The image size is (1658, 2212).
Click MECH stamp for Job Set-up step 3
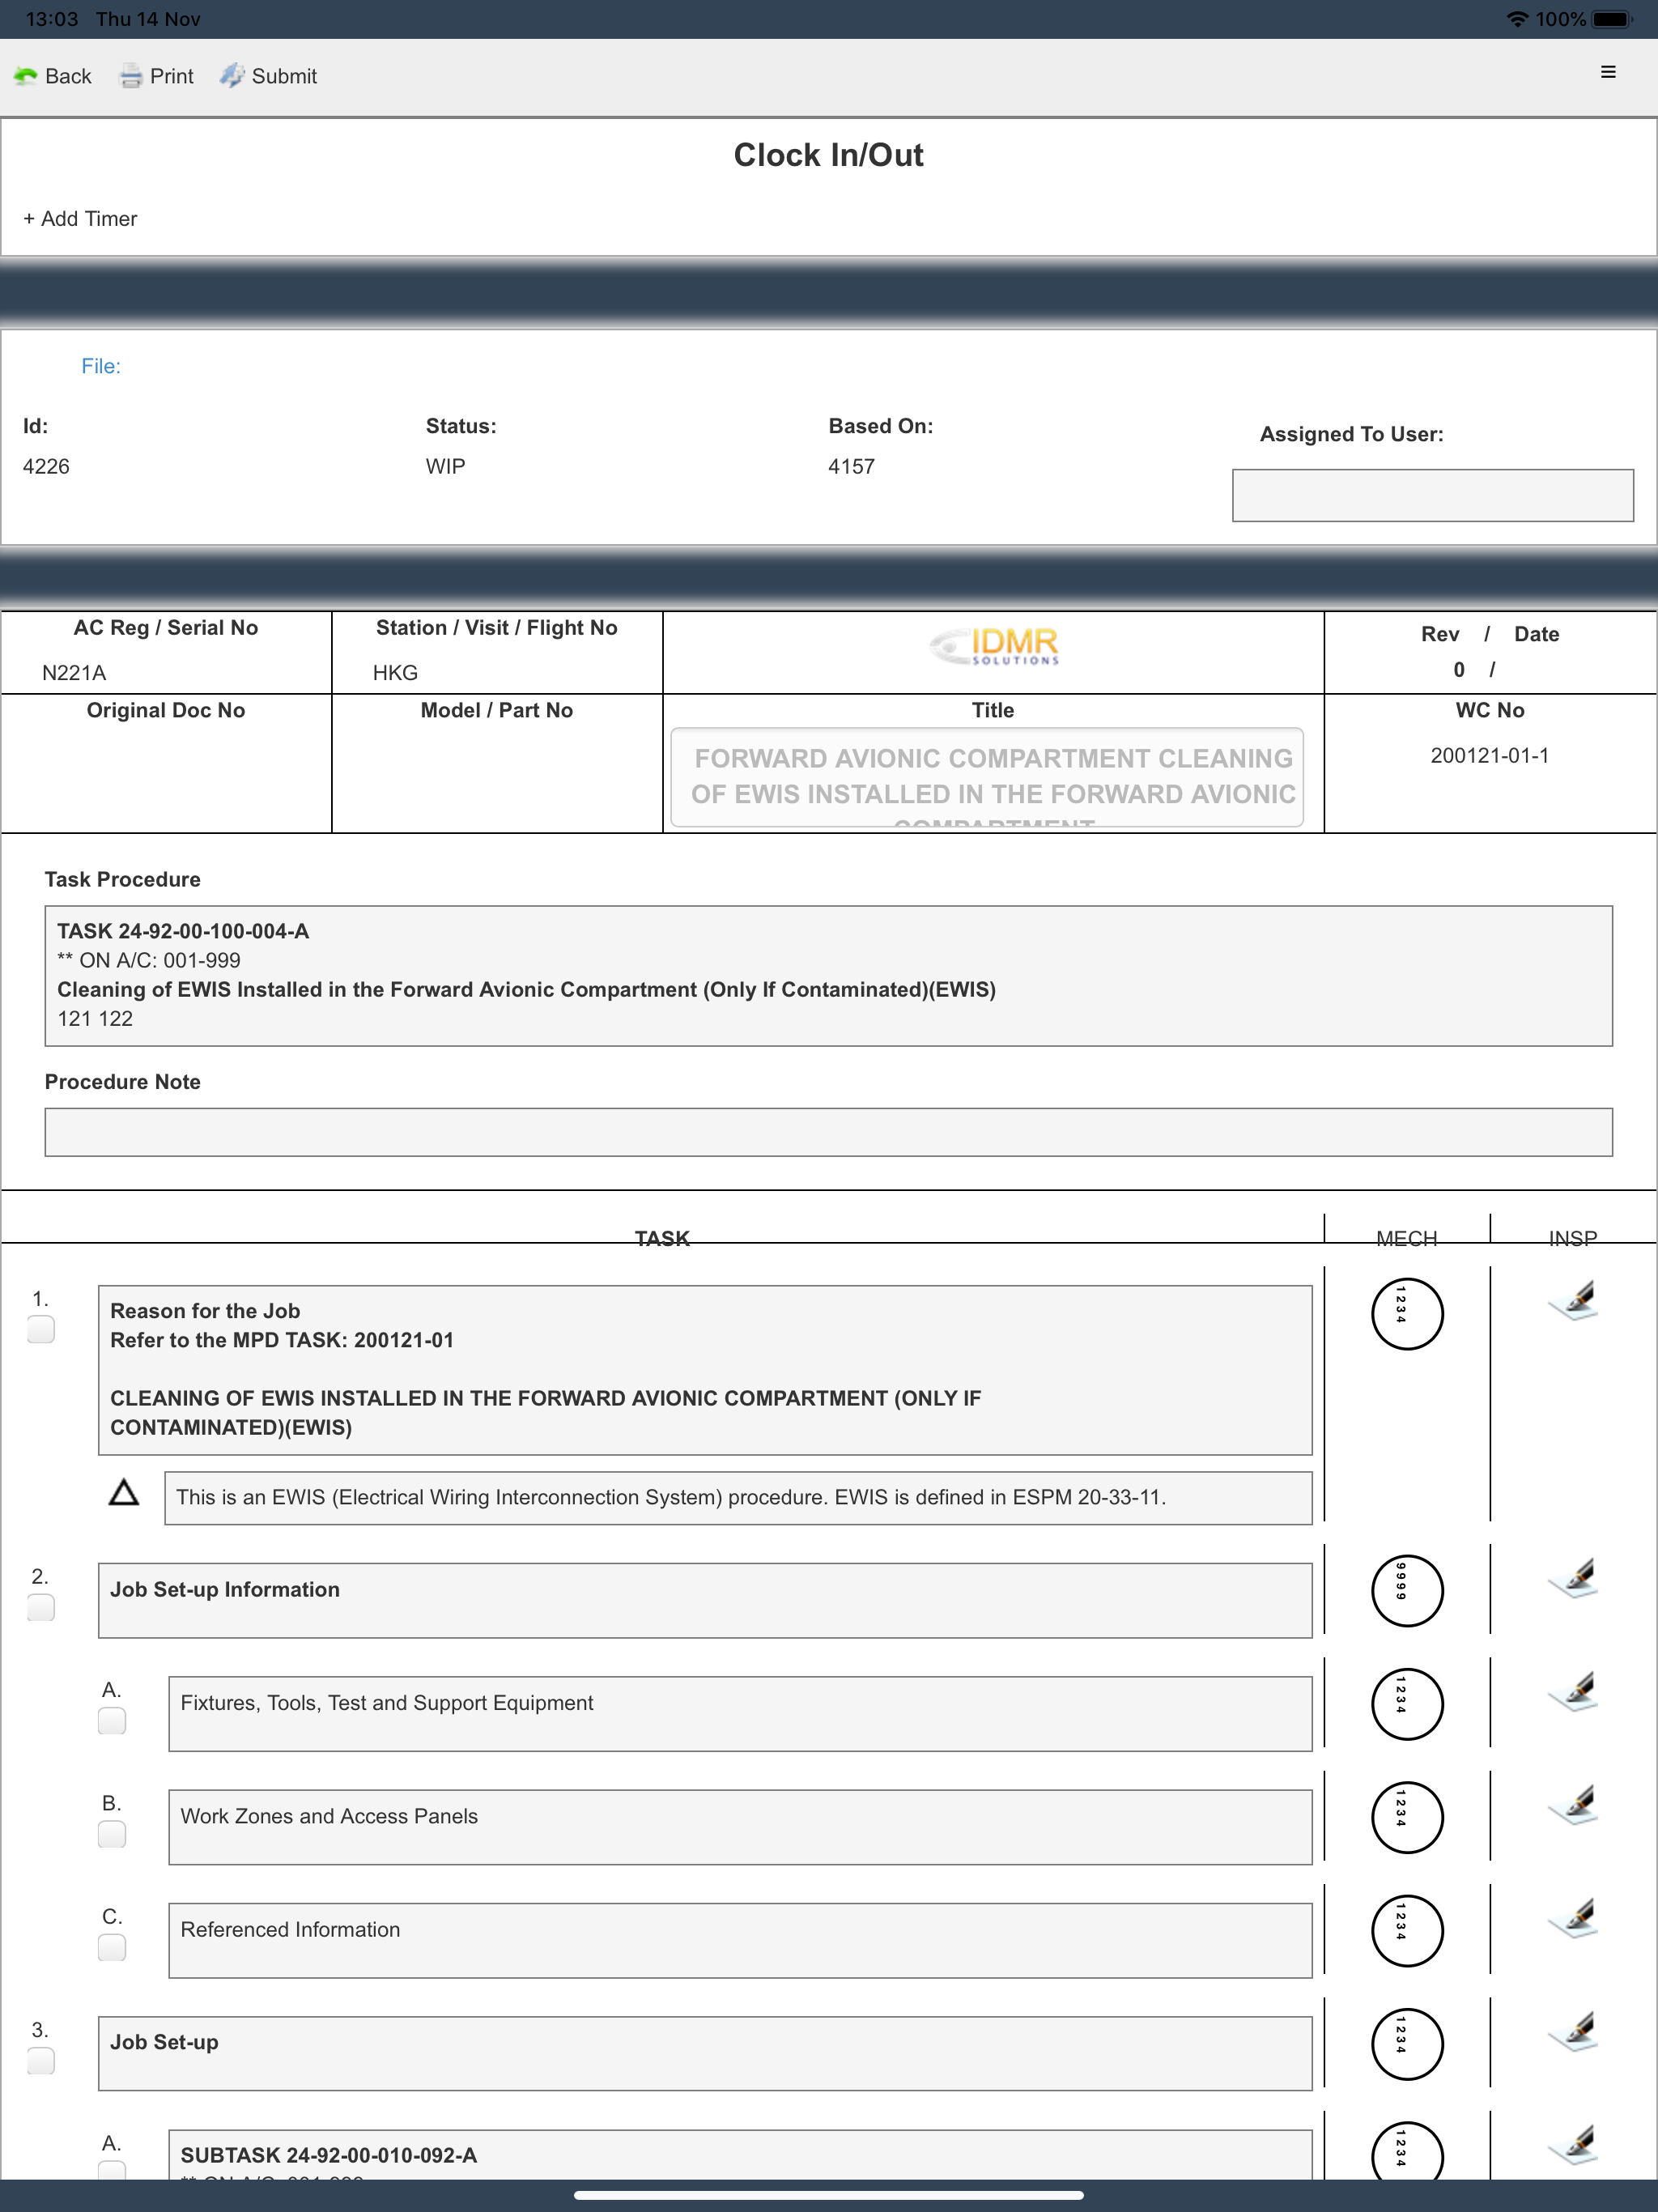coord(1406,2044)
